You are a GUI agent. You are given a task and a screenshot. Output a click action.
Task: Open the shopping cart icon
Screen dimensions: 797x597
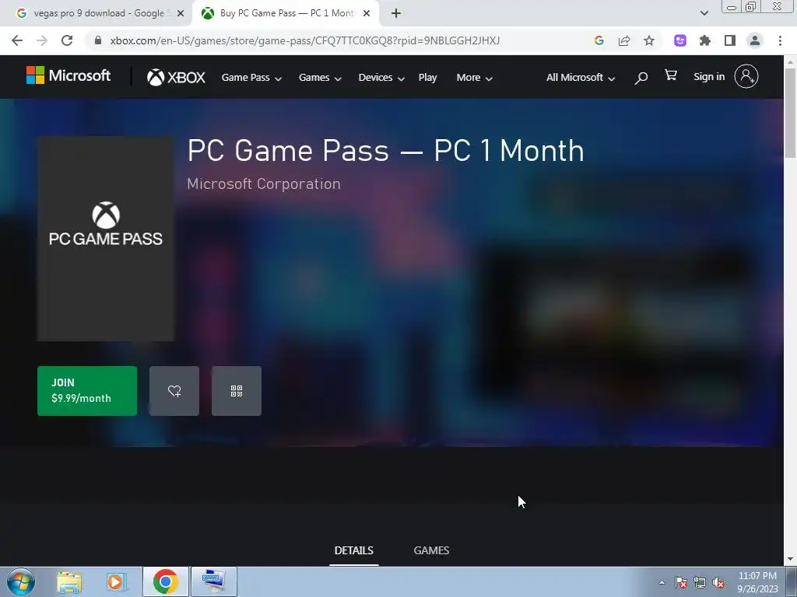point(671,75)
